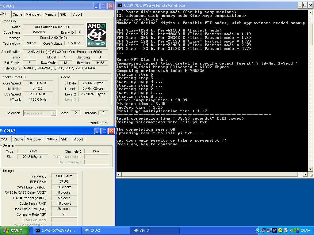Image resolution: width=314 pixels, height=235 pixels.
Task: Click the dark globe tray icon
Action: click(x=274, y=231)
